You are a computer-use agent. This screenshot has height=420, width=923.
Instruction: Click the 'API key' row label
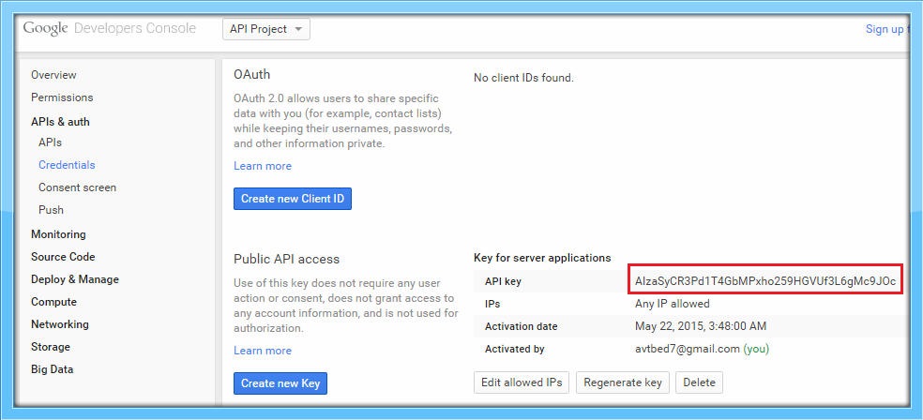[x=504, y=282]
